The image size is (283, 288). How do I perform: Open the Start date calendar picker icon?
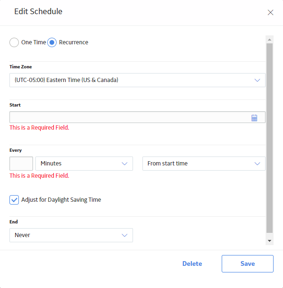(x=254, y=118)
